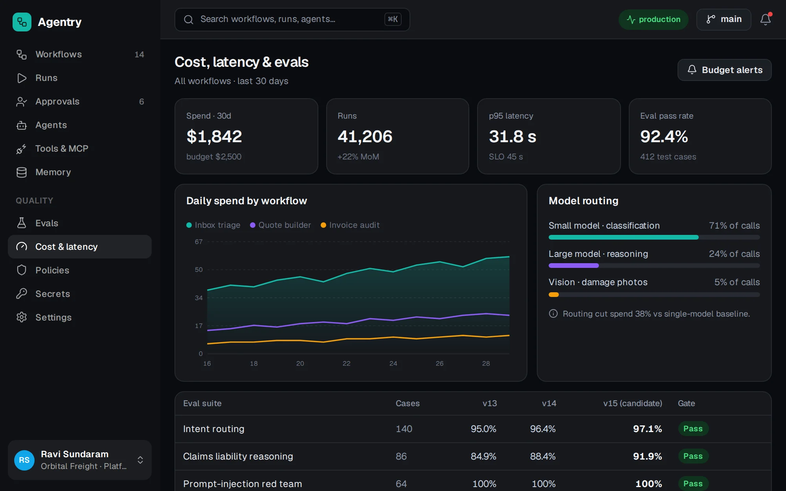
Task: Expand the Ravi Sundaram account switcher chevron
Action: pyautogui.click(x=140, y=460)
